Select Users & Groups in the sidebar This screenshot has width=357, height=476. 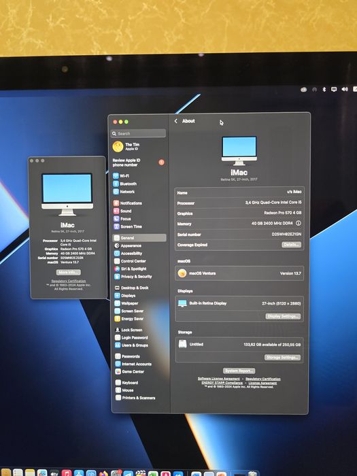(131, 345)
